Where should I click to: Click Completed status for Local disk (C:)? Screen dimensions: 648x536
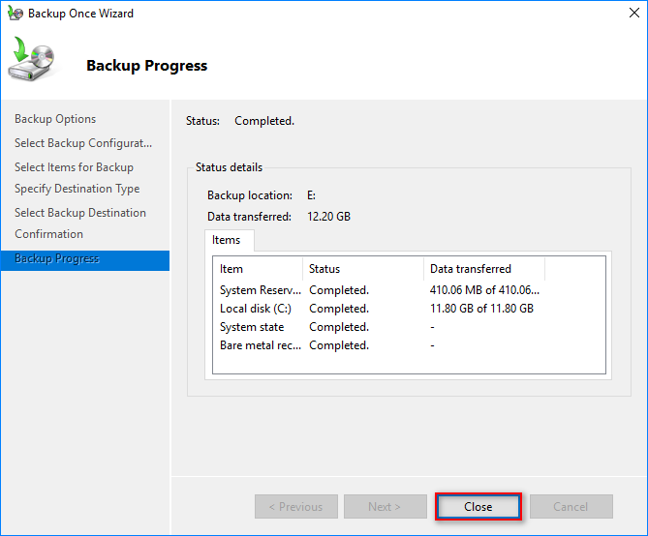tap(339, 309)
